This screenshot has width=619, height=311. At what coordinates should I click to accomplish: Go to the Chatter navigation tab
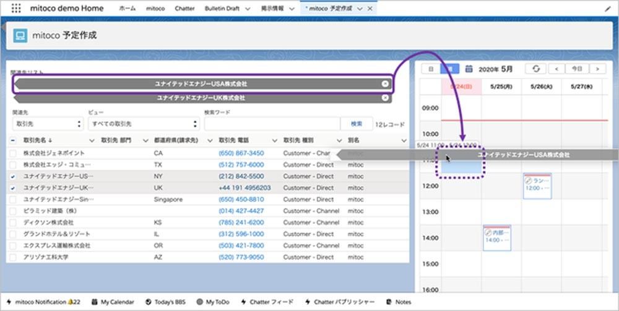point(184,8)
